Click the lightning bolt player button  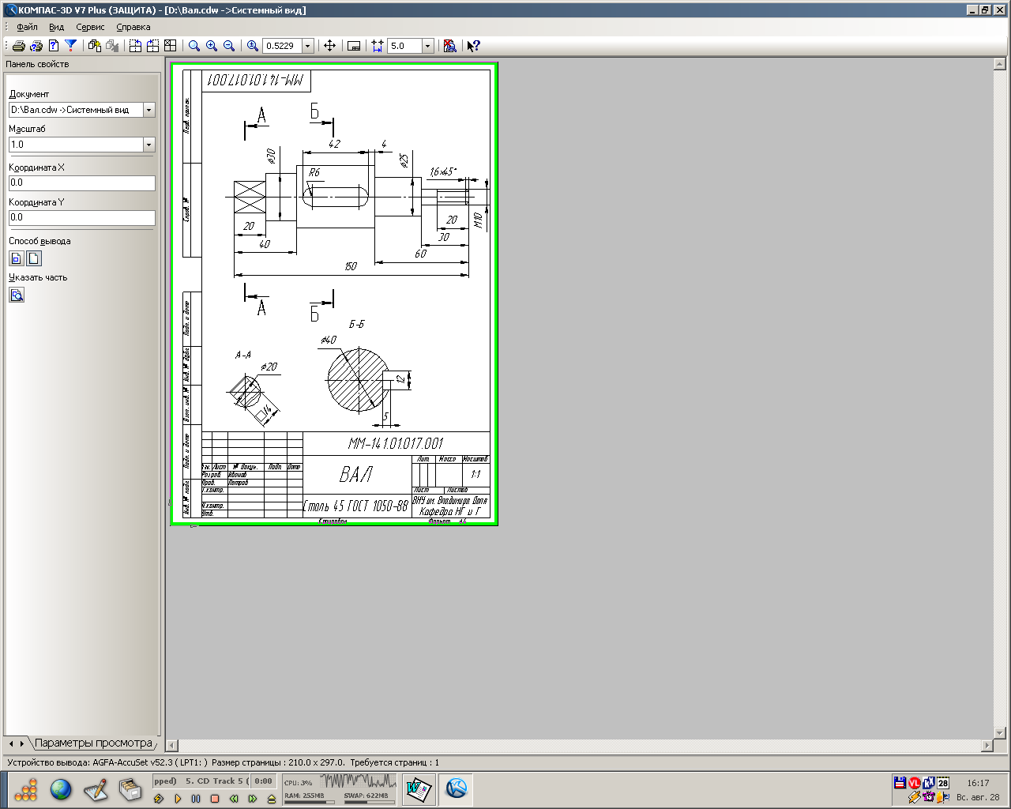159,799
